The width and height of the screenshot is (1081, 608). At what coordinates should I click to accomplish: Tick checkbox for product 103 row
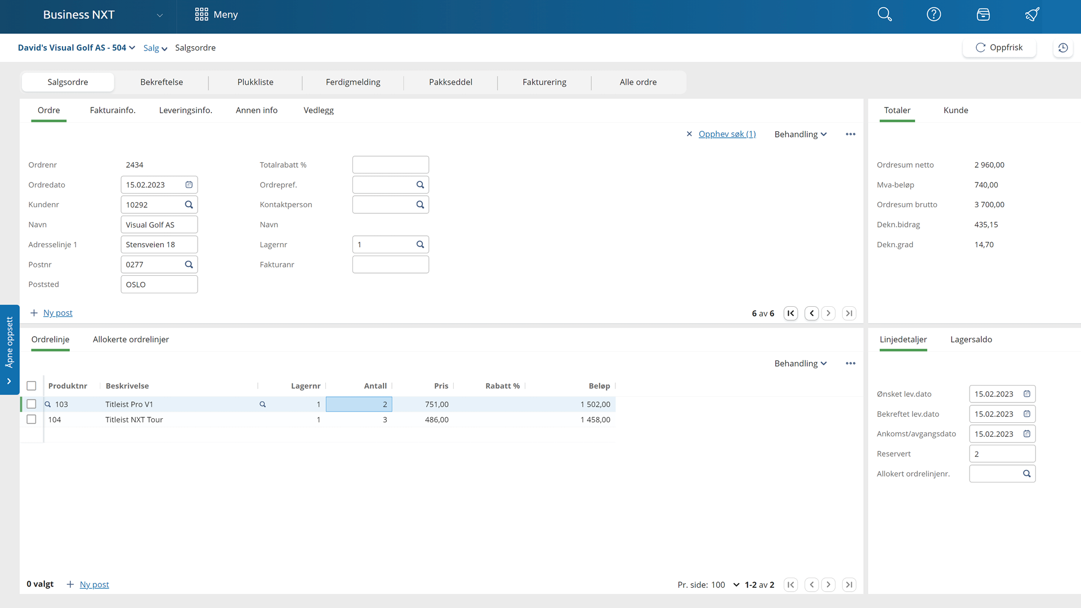click(x=32, y=404)
